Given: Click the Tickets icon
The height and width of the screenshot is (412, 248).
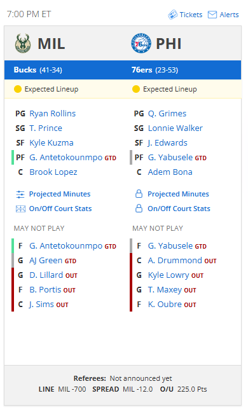Looking at the screenshot, I should pyautogui.click(x=172, y=15).
